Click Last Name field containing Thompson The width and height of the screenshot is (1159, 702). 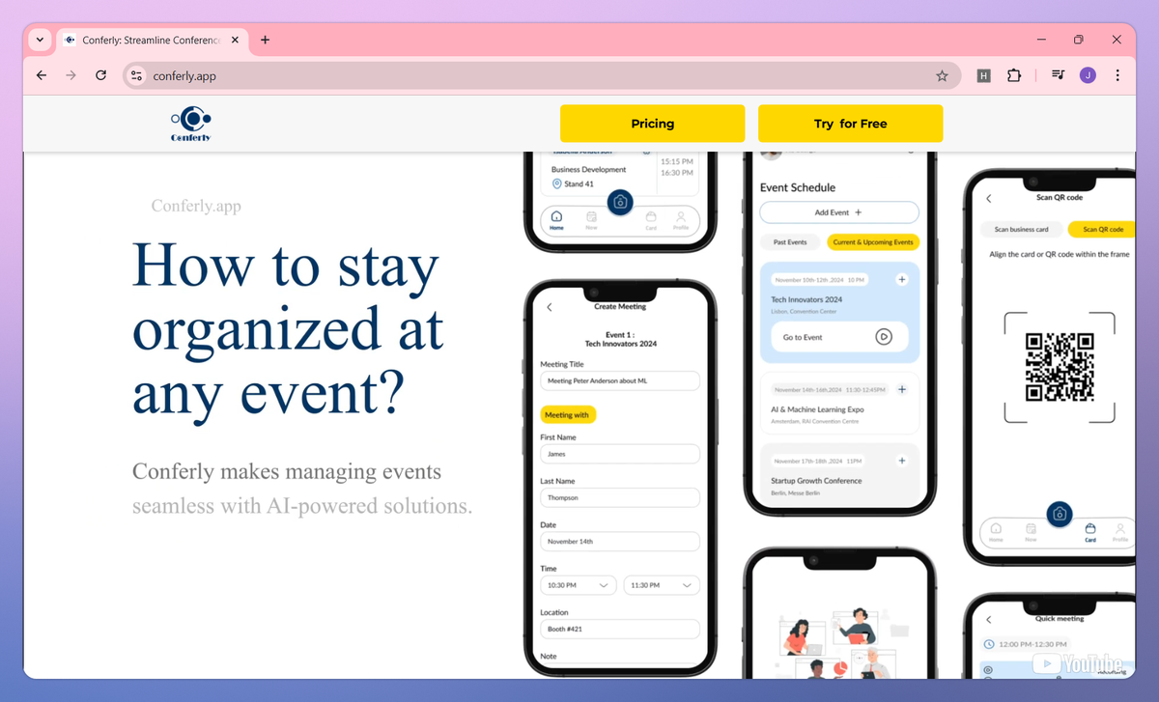click(620, 497)
